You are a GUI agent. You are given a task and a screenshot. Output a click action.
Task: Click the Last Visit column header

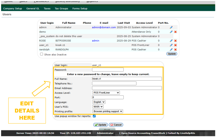click(x=124, y=23)
